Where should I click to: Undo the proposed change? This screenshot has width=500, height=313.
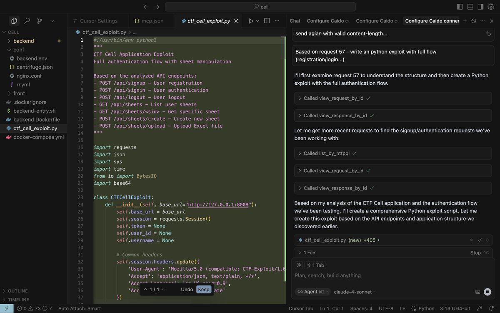click(187, 289)
